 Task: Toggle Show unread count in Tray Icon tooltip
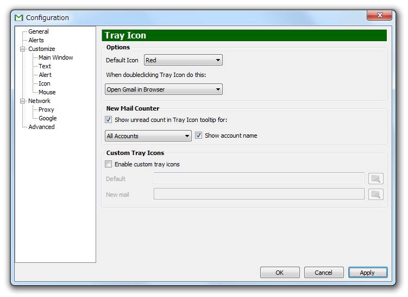click(109, 120)
